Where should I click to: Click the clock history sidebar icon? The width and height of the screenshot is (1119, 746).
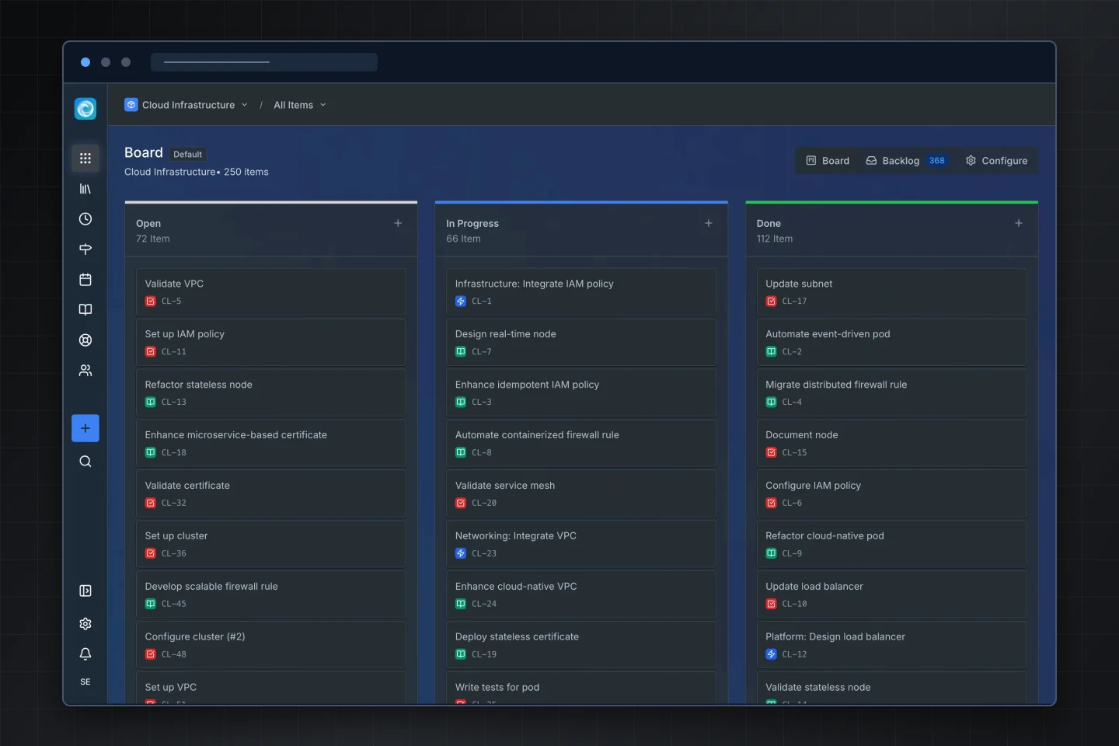click(x=85, y=219)
